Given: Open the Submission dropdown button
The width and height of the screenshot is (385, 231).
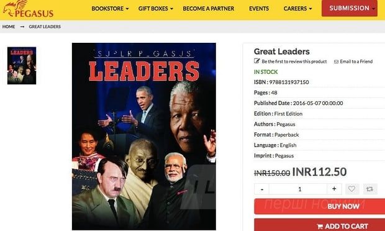Looking at the screenshot, I should tap(349, 8).
